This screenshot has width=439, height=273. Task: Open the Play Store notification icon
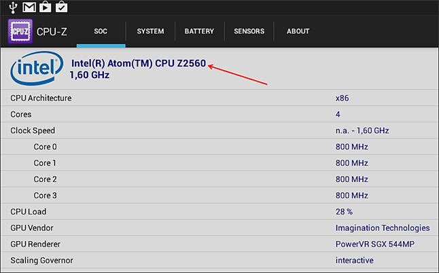45,7
